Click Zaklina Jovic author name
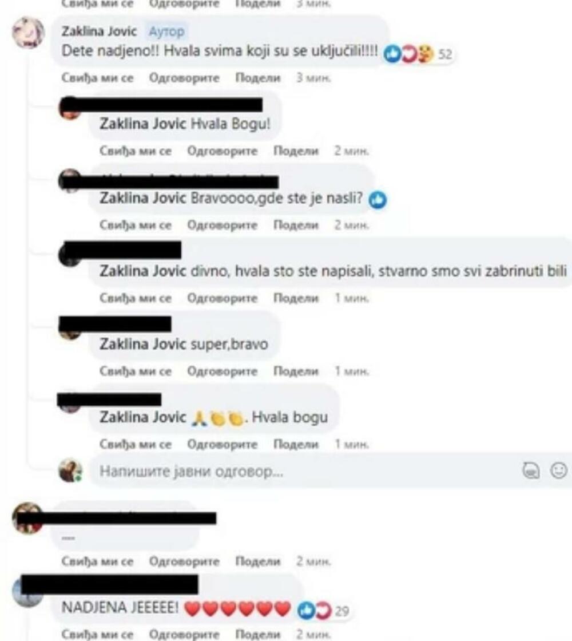 click(99, 31)
